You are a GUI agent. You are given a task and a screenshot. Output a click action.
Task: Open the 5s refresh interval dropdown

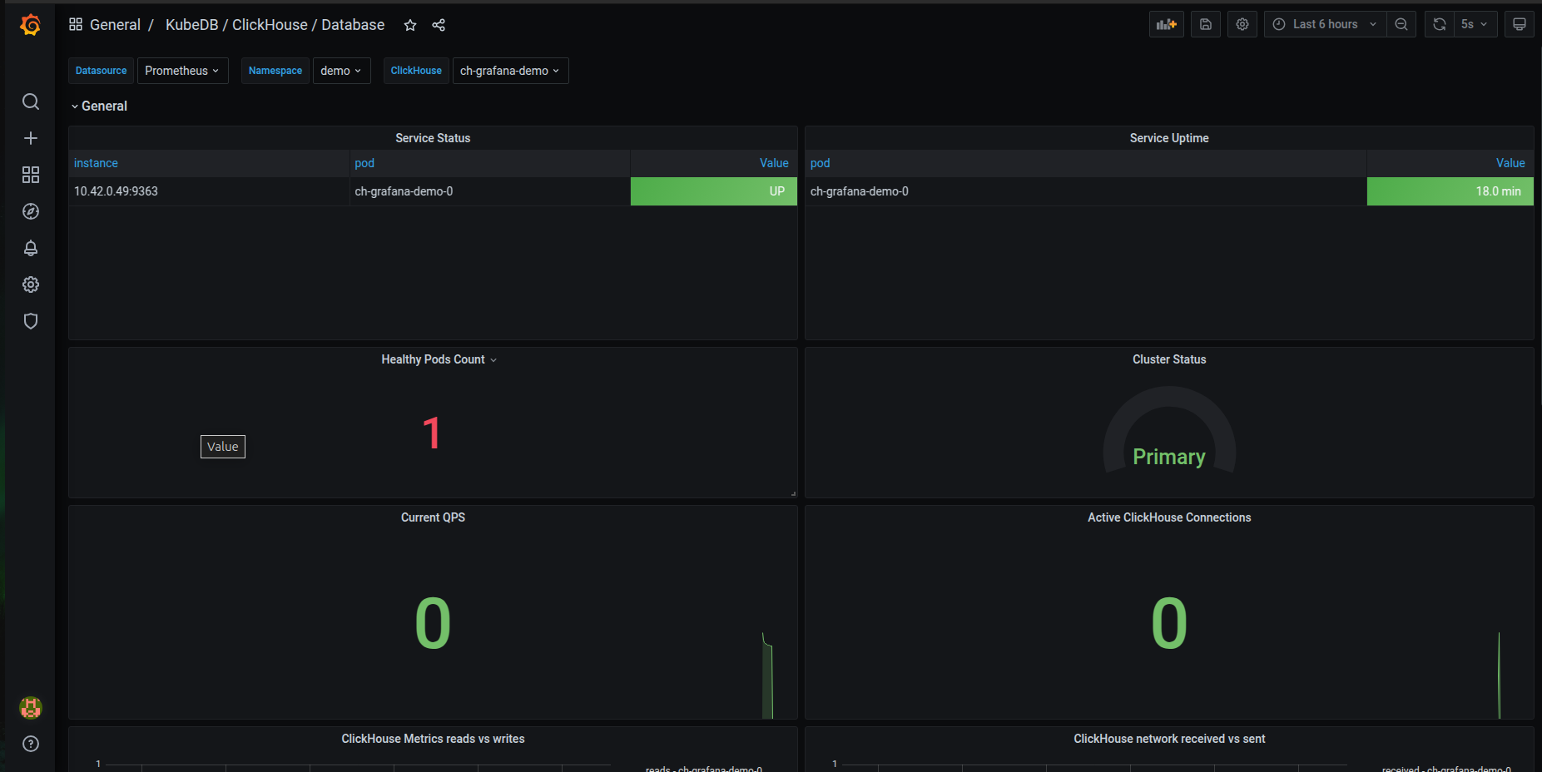1475,24
